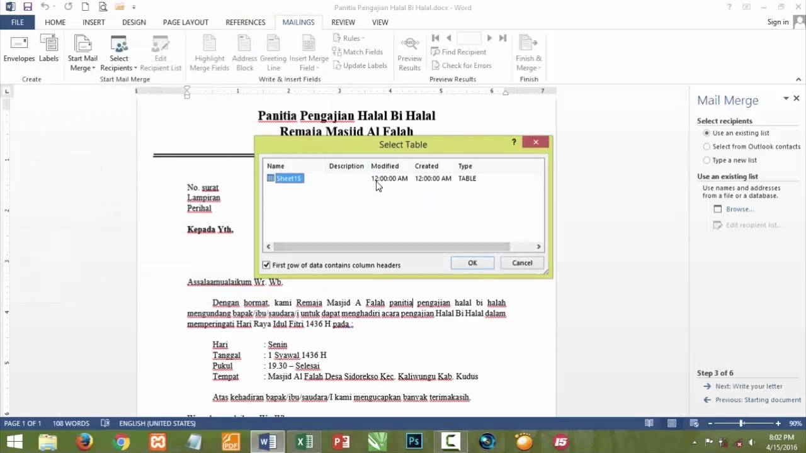
Task: Switch to the REVIEW tab
Action: click(343, 22)
